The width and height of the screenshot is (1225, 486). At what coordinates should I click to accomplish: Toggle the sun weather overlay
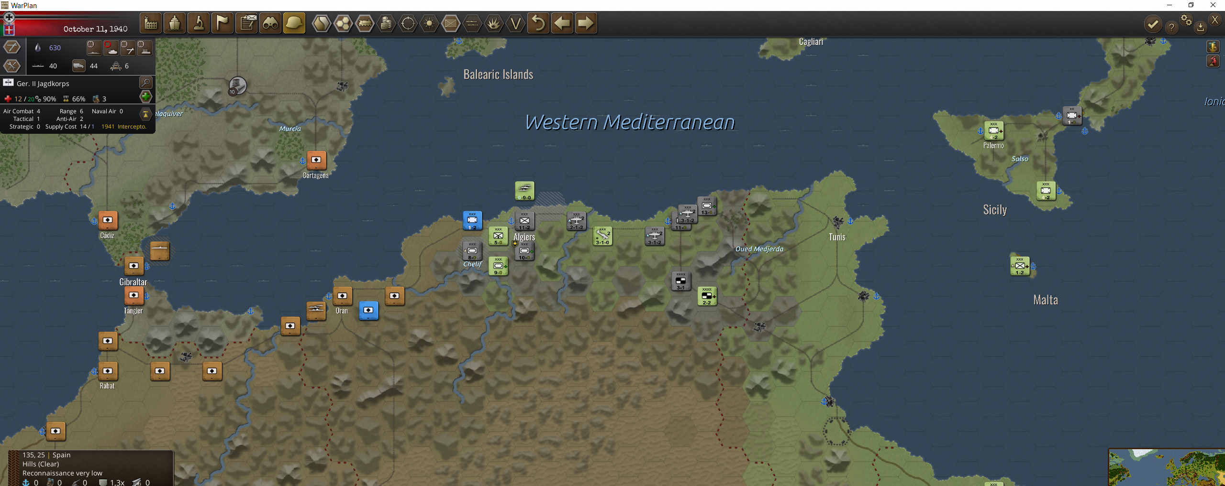pyautogui.click(x=429, y=23)
